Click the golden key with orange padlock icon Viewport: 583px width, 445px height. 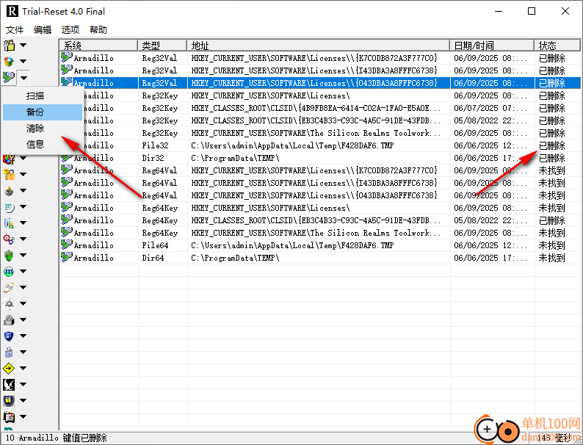[x=9, y=174]
